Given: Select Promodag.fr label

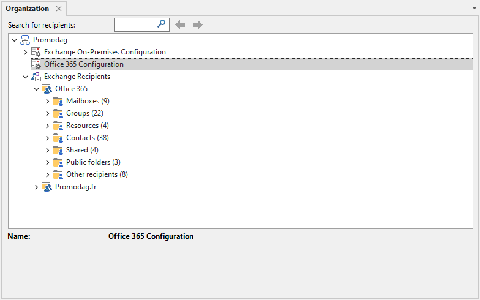Looking at the screenshot, I should (76, 187).
